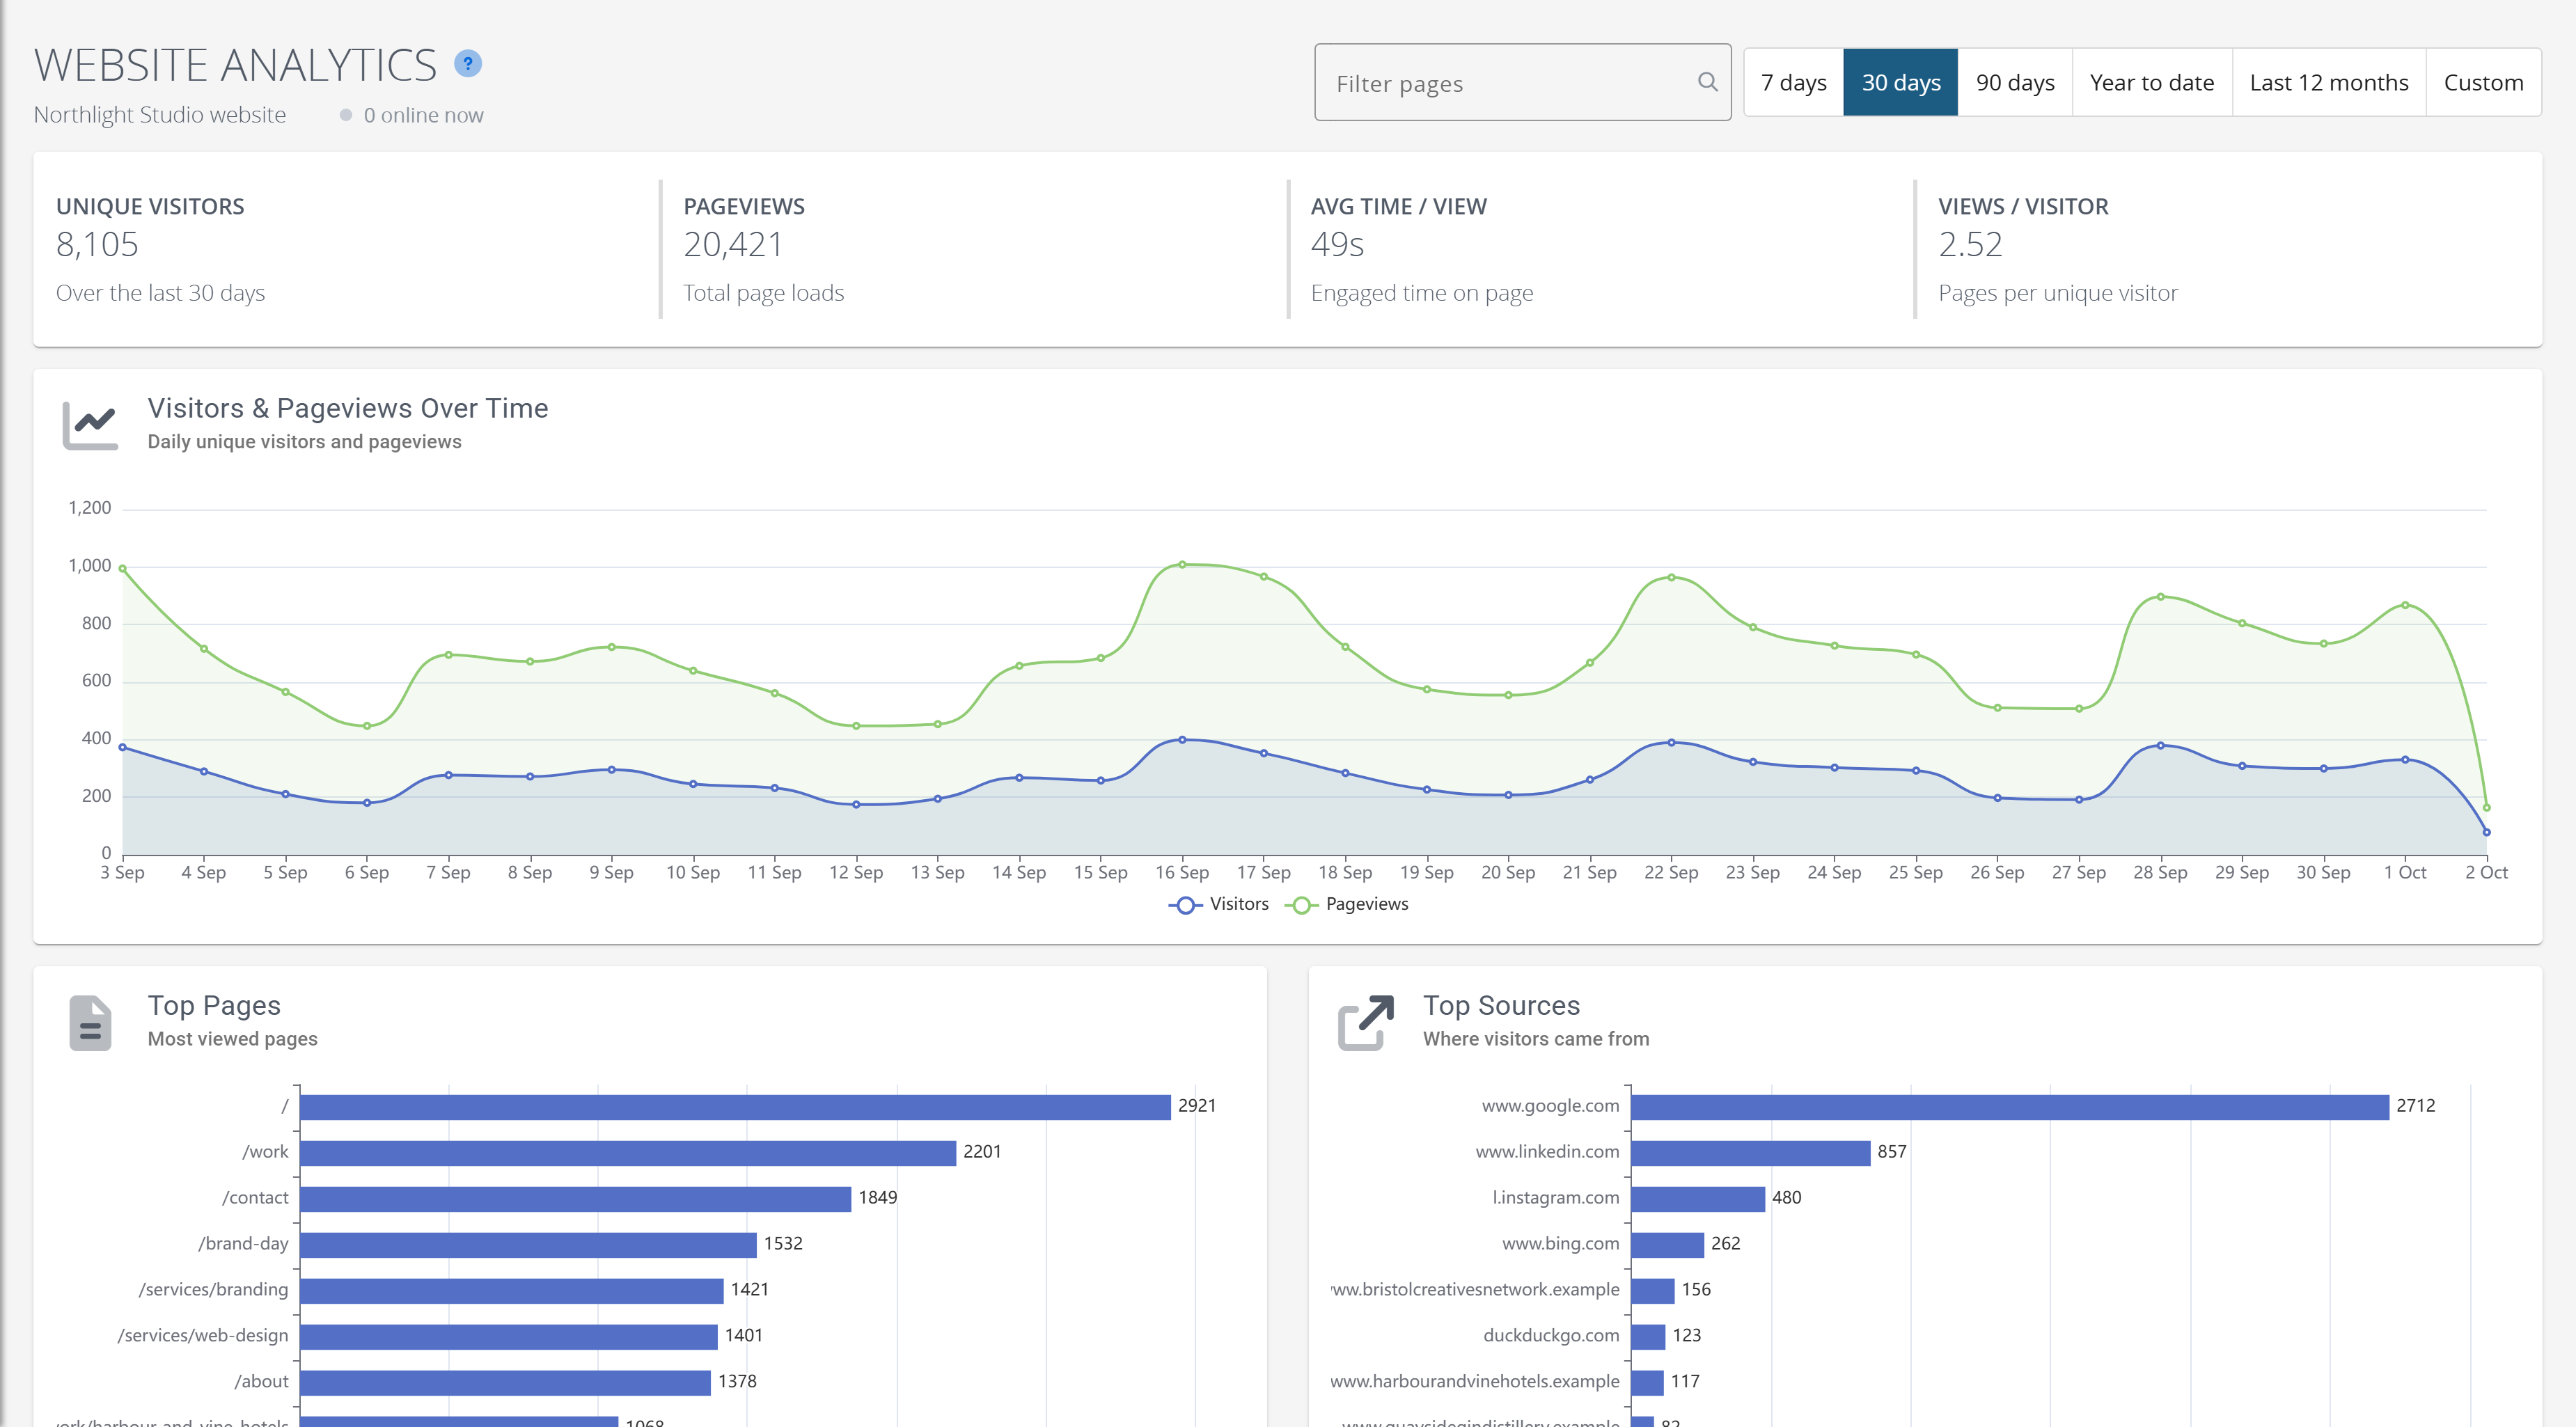The height and width of the screenshot is (1427, 2576).
Task: Click the bristolcreativesnetwork.example source bar
Action: [1652, 1290]
